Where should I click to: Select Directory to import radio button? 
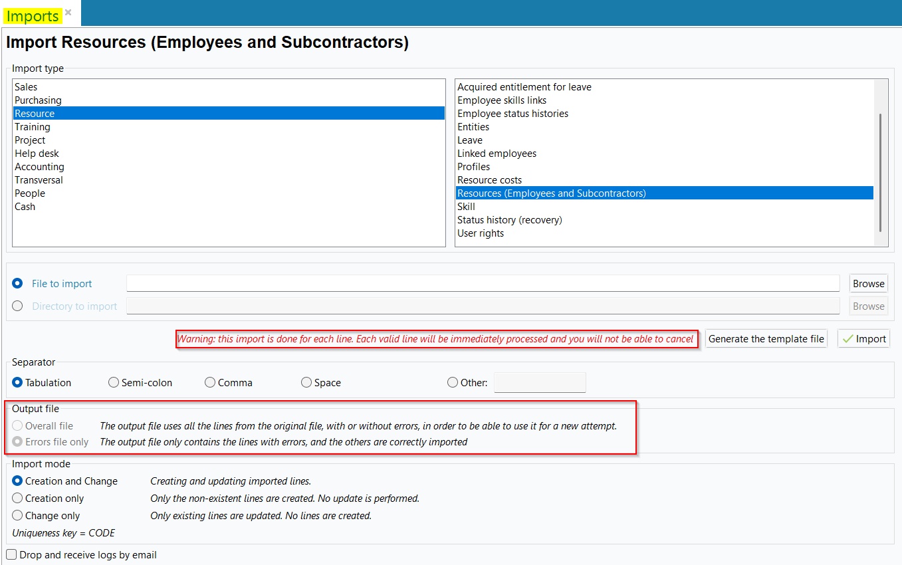pyautogui.click(x=18, y=306)
